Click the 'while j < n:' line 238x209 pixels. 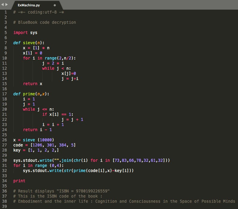coord(56,68)
